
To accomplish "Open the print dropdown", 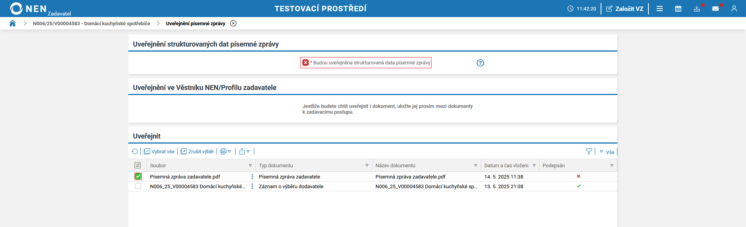I will pyautogui.click(x=225, y=151).
